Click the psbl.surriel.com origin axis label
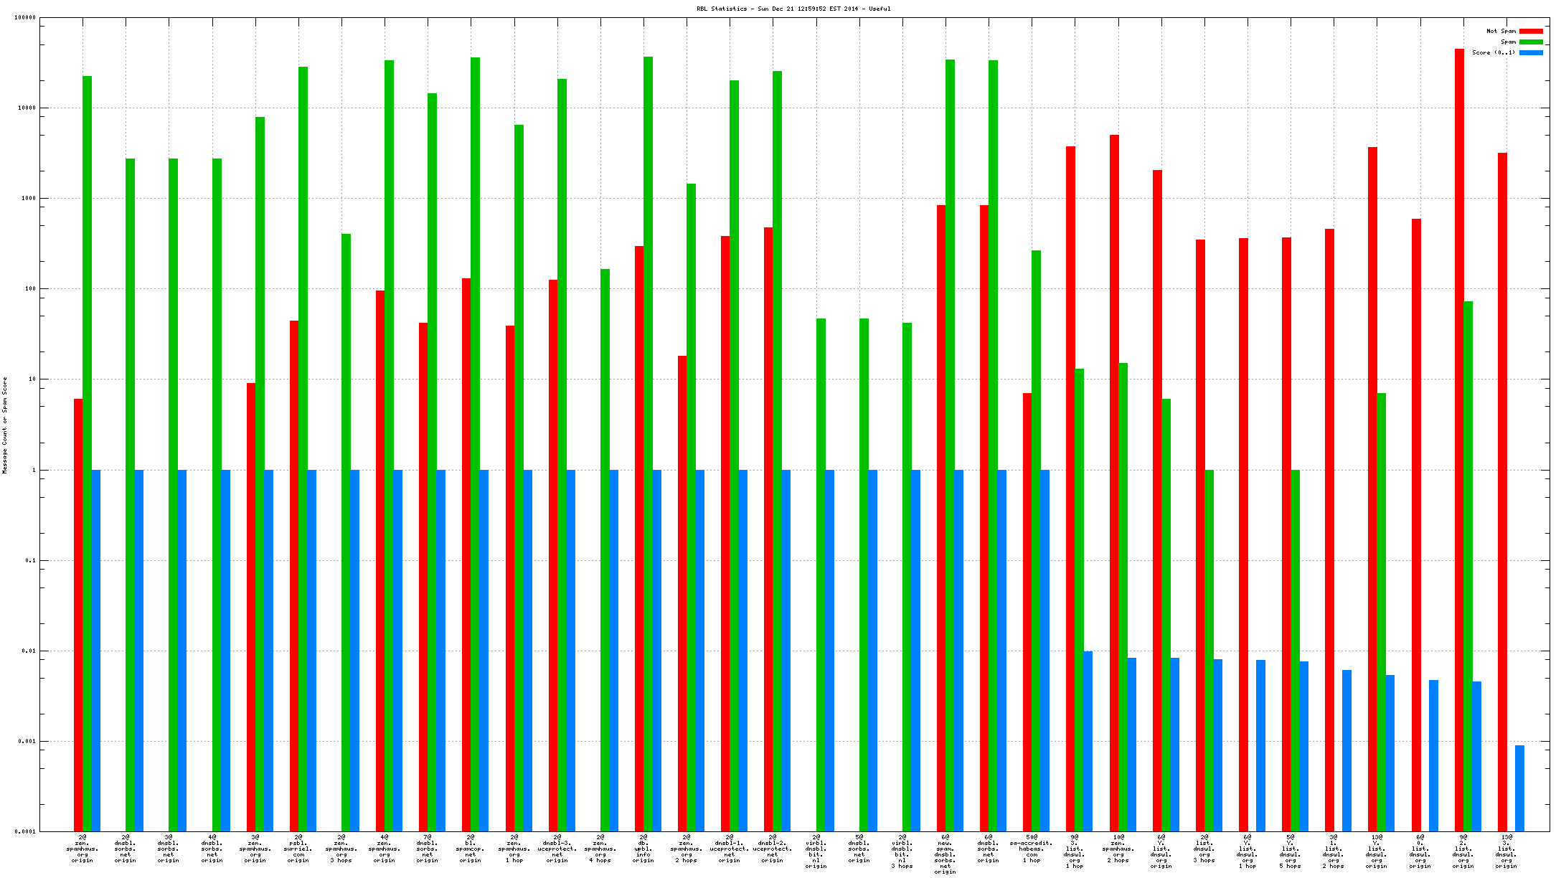The image size is (1561, 878). (298, 849)
